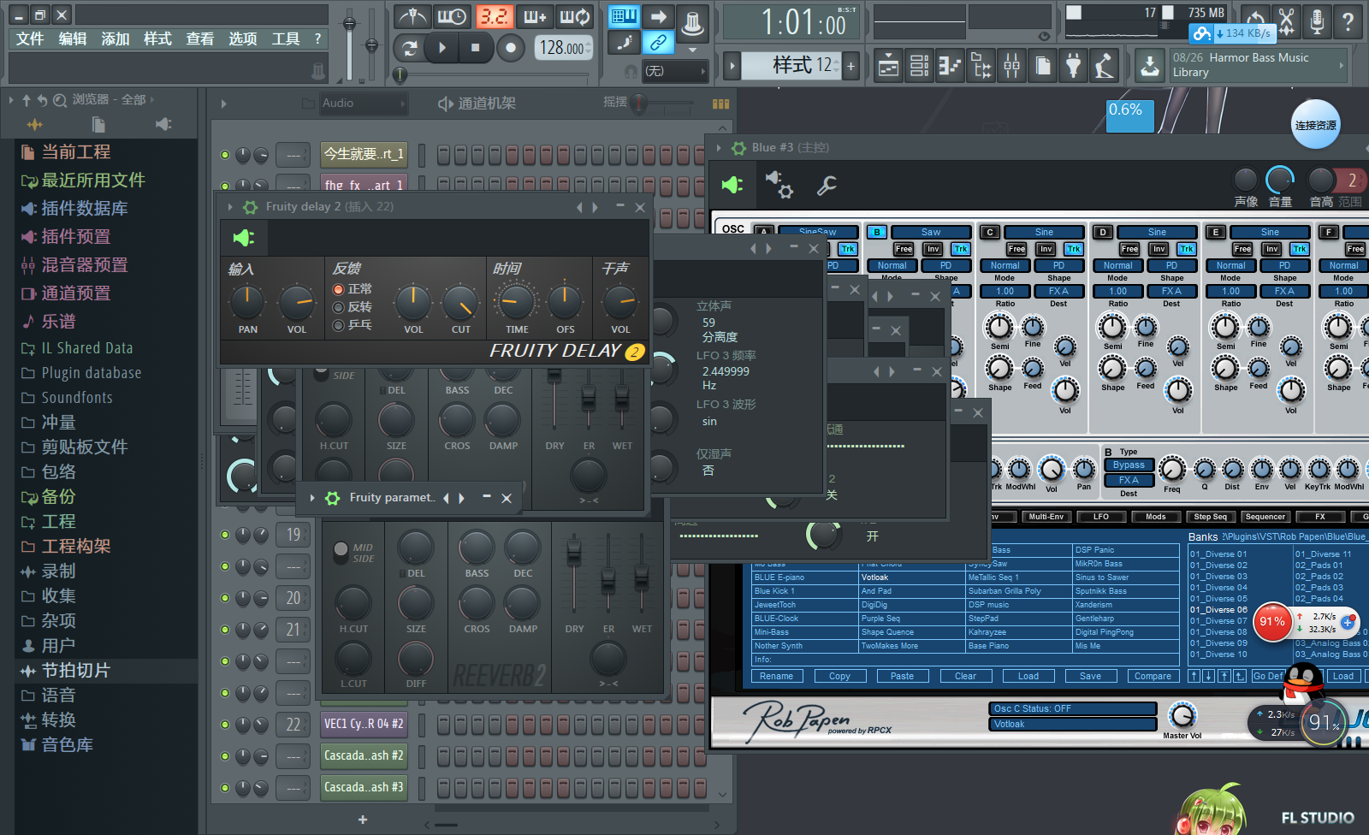Toggle oscillator B on/off button
The width and height of the screenshot is (1369, 835).
(x=876, y=232)
